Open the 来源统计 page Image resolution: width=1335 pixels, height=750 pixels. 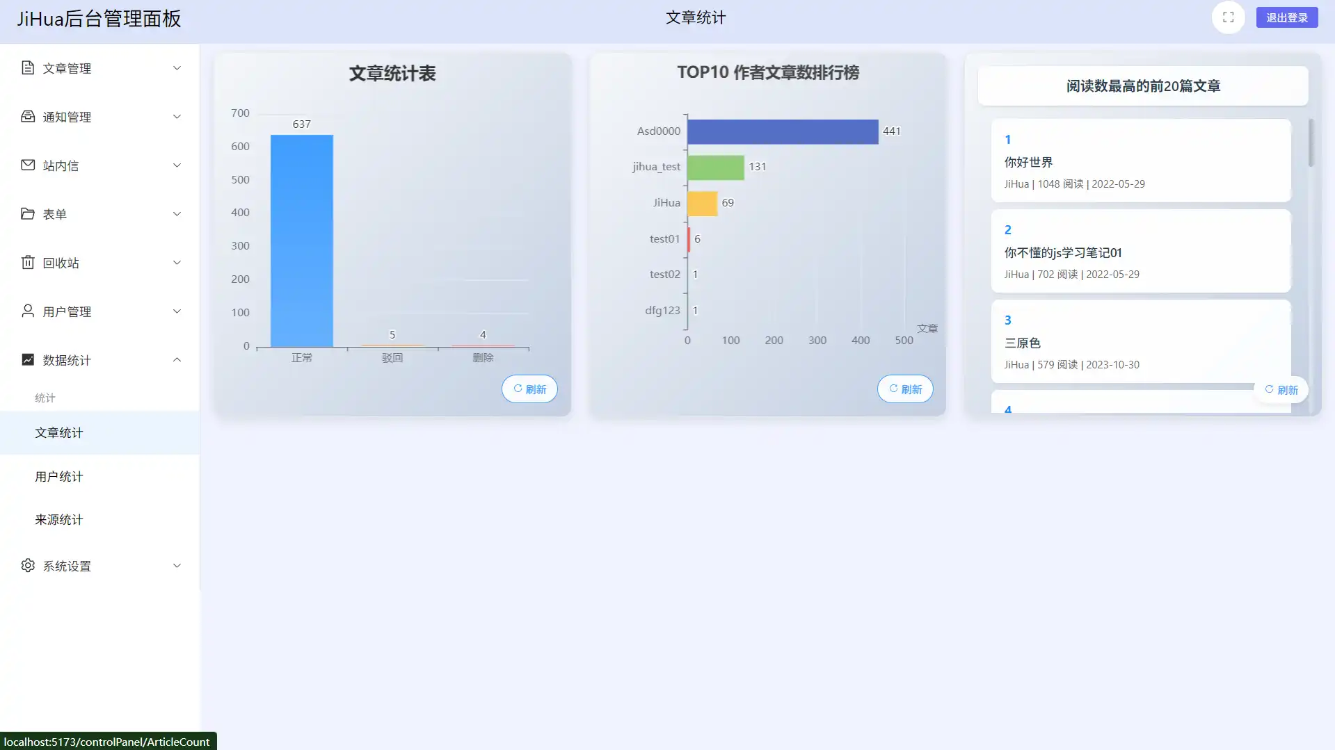click(x=58, y=519)
